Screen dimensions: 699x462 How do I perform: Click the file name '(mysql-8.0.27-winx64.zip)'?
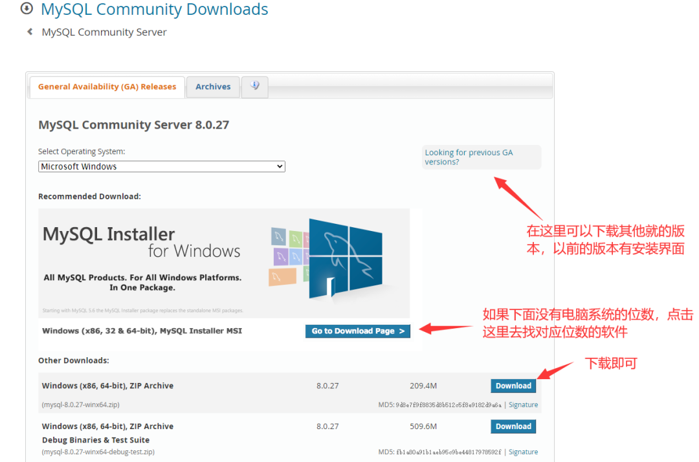click(81, 404)
